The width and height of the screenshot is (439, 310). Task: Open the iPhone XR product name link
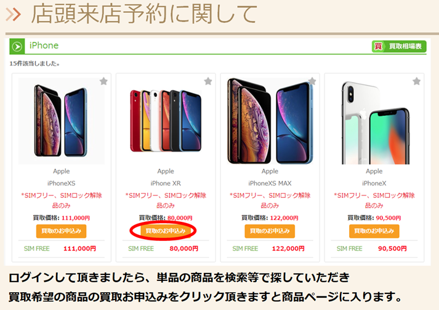(166, 183)
